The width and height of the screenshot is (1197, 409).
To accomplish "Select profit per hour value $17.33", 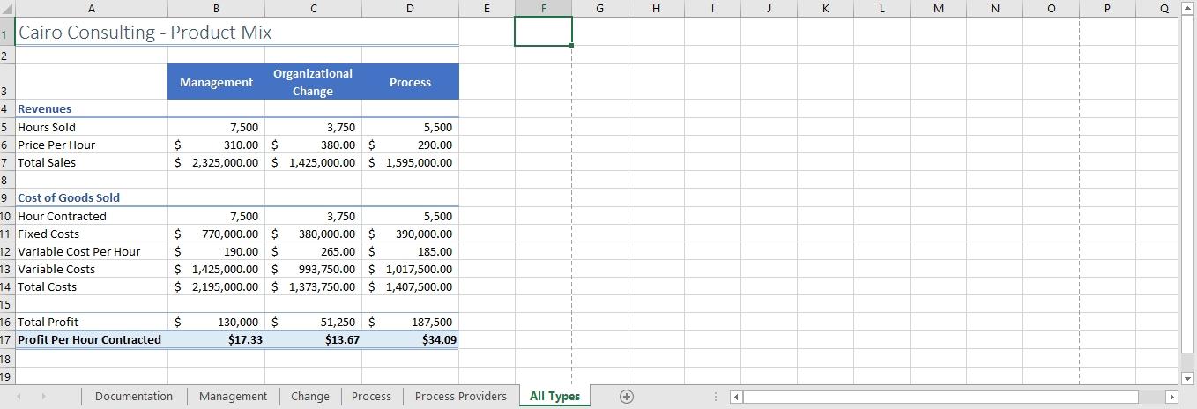I will click(x=217, y=339).
